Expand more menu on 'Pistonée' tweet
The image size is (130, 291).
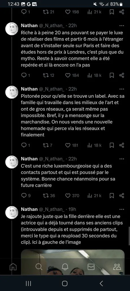[122, 89]
